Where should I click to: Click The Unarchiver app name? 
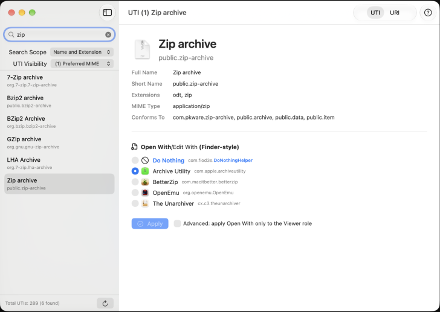[x=173, y=203]
